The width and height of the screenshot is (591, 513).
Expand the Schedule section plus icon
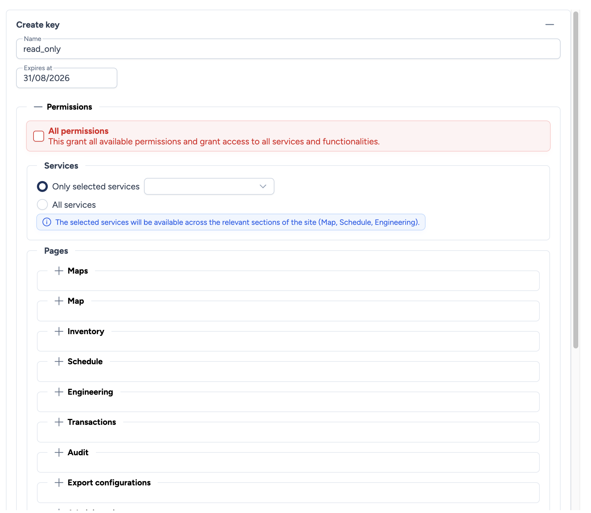coord(59,361)
